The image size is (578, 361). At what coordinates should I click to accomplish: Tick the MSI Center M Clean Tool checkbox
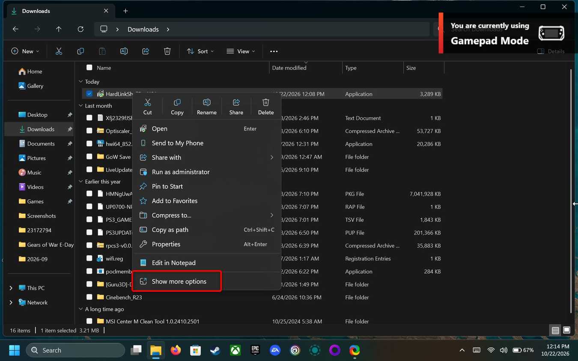tap(89, 321)
